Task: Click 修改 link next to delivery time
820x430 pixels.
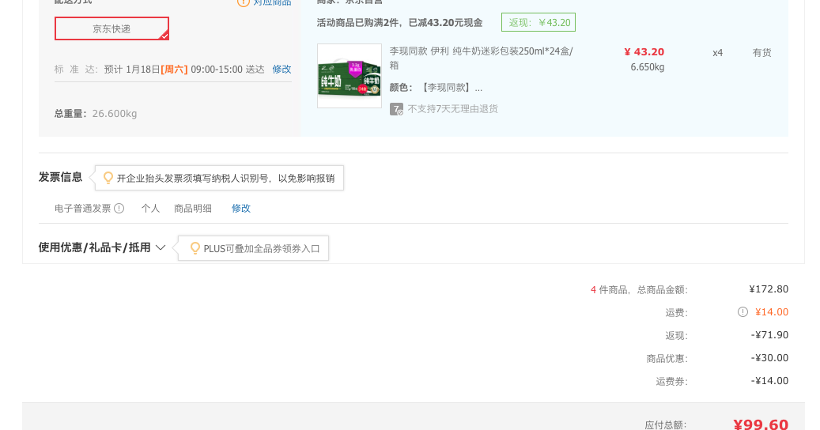Action: (282, 70)
